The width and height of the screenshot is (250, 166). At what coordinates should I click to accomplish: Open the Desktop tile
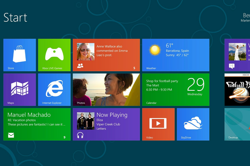[237, 124]
